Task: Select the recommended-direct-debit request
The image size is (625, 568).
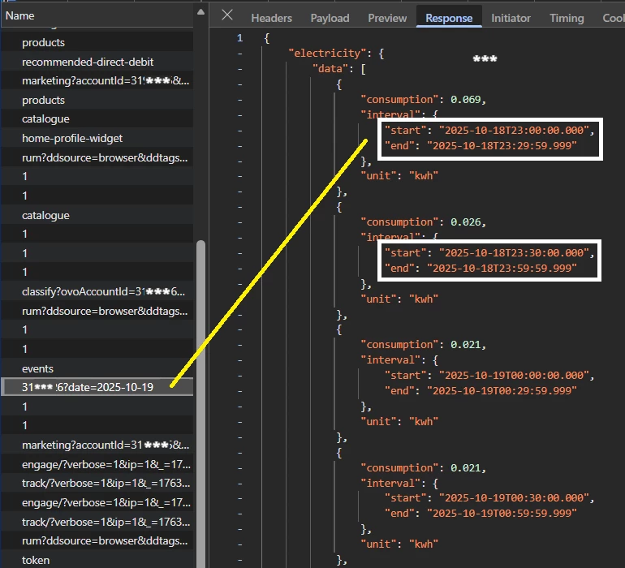Action: (x=88, y=62)
